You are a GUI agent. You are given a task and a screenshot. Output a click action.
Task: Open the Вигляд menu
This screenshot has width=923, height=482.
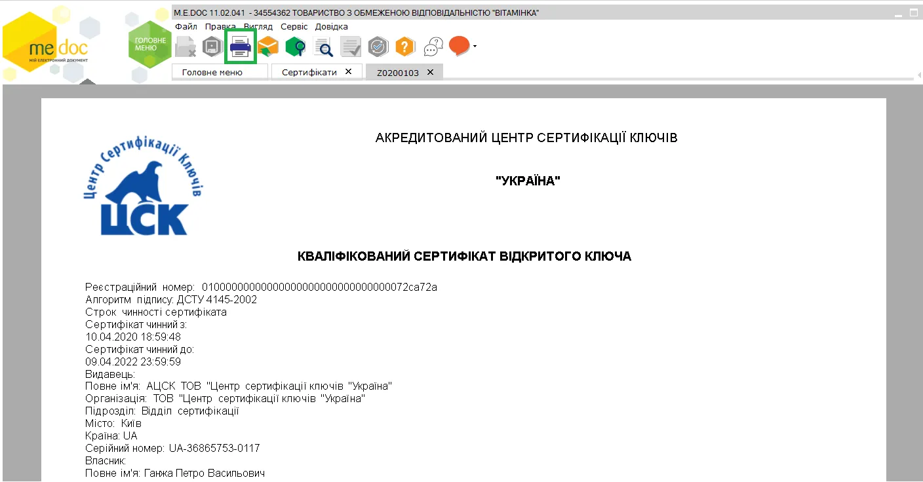pyautogui.click(x=258, y=26)
